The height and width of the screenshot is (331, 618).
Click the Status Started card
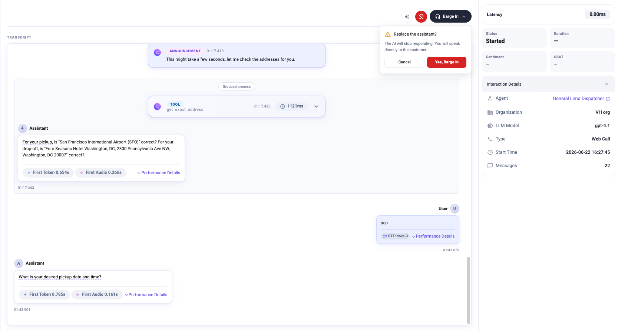coord(515,38)
